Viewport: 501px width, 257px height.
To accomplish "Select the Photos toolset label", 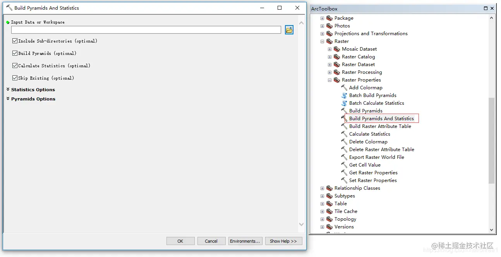I will (342, 26).
